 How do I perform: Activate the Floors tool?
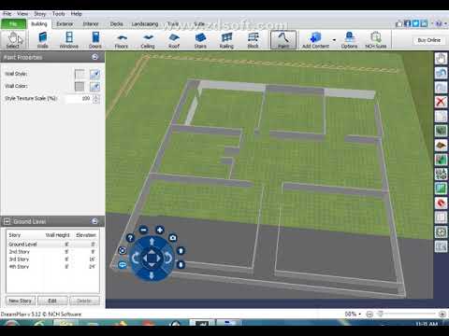pyautogui.click(x=122, y=40)
